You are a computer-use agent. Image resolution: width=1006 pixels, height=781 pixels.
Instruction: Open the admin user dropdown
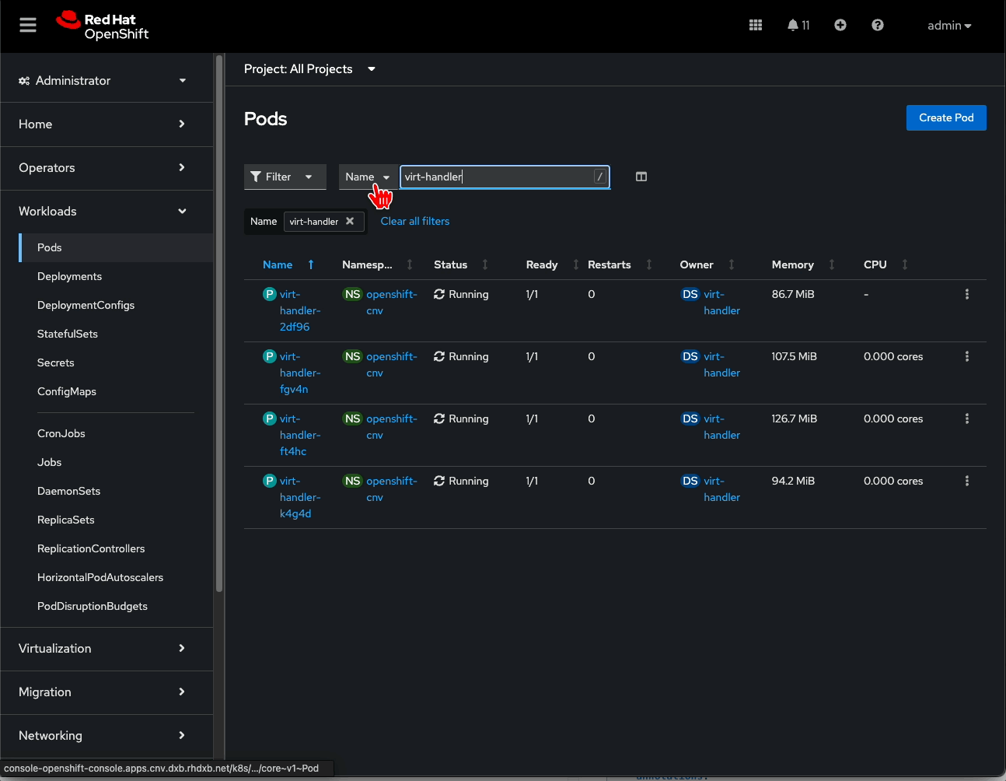pyautogui.click(x=948, y=26)
